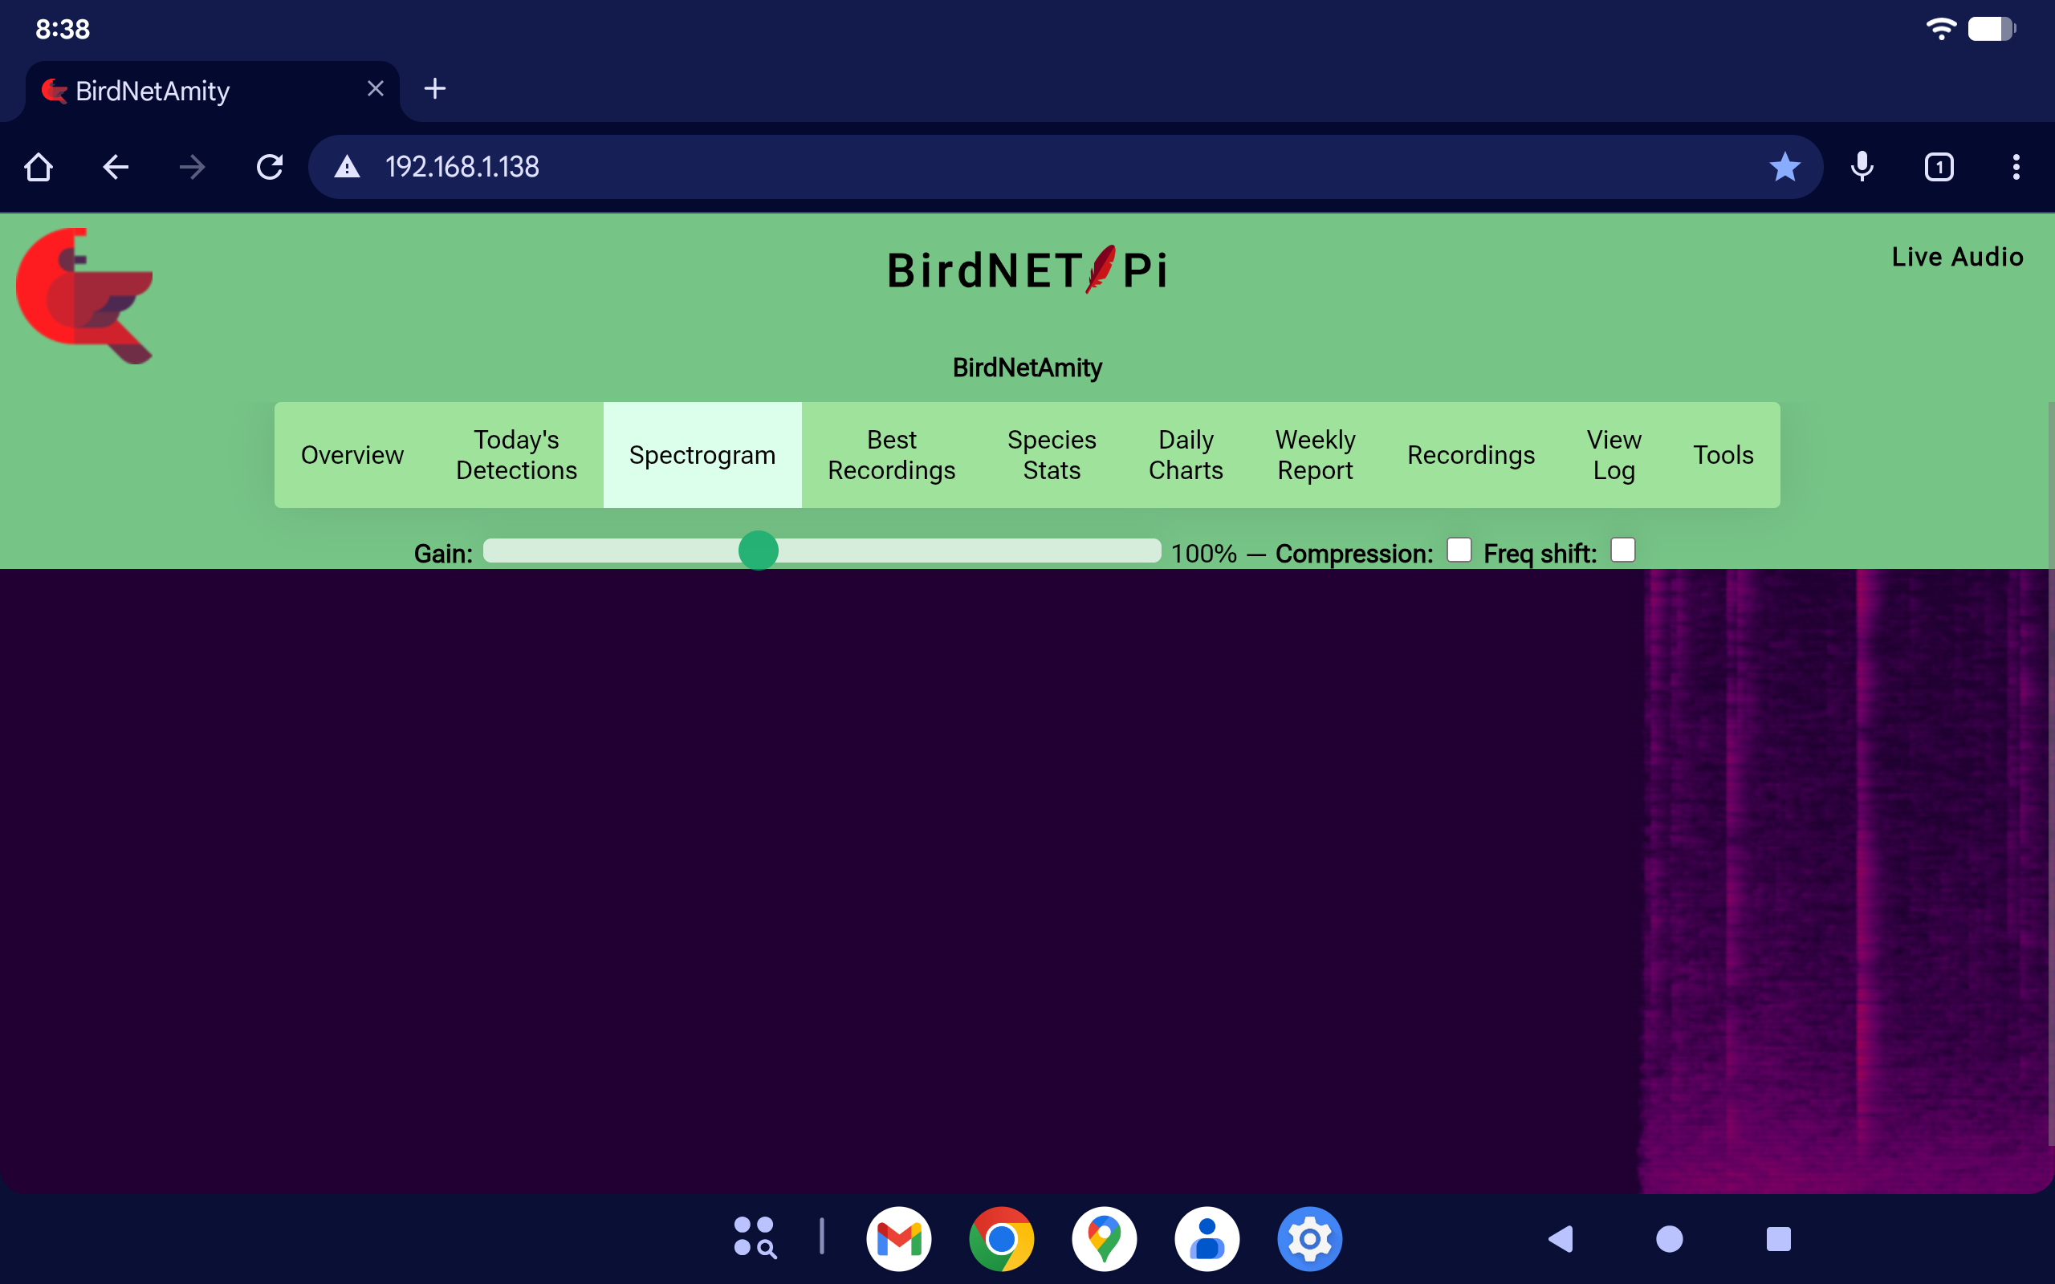The height and width of the screenshot is (1284, 2055).
Task: Open the tab switcher icon
Action: (1939, 166)
